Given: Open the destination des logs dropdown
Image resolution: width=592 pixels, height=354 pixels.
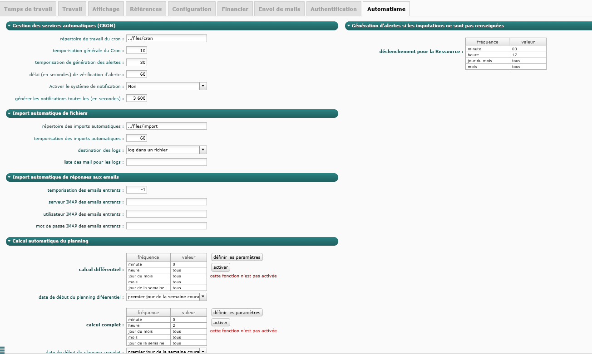Looking at the screenshot, I should coord(203,150).
